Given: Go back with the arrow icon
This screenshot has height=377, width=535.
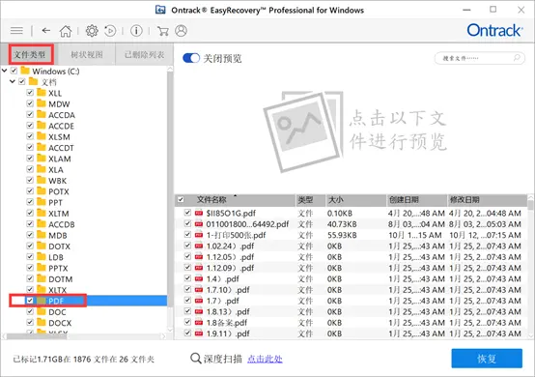Looking at the screenshot, I should (x=46, y=31).
